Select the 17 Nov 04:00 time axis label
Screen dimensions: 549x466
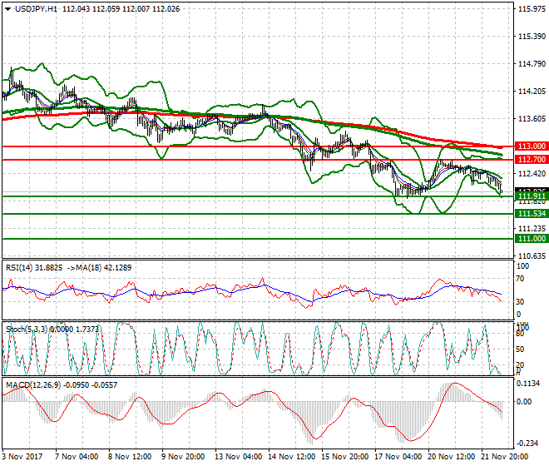click(x=398, y=457)
